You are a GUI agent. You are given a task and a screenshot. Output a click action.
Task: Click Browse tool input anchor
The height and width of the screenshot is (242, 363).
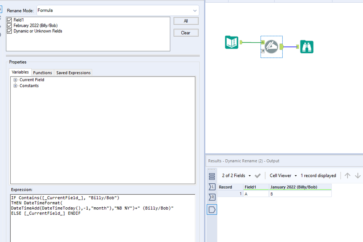click(297, 47)
